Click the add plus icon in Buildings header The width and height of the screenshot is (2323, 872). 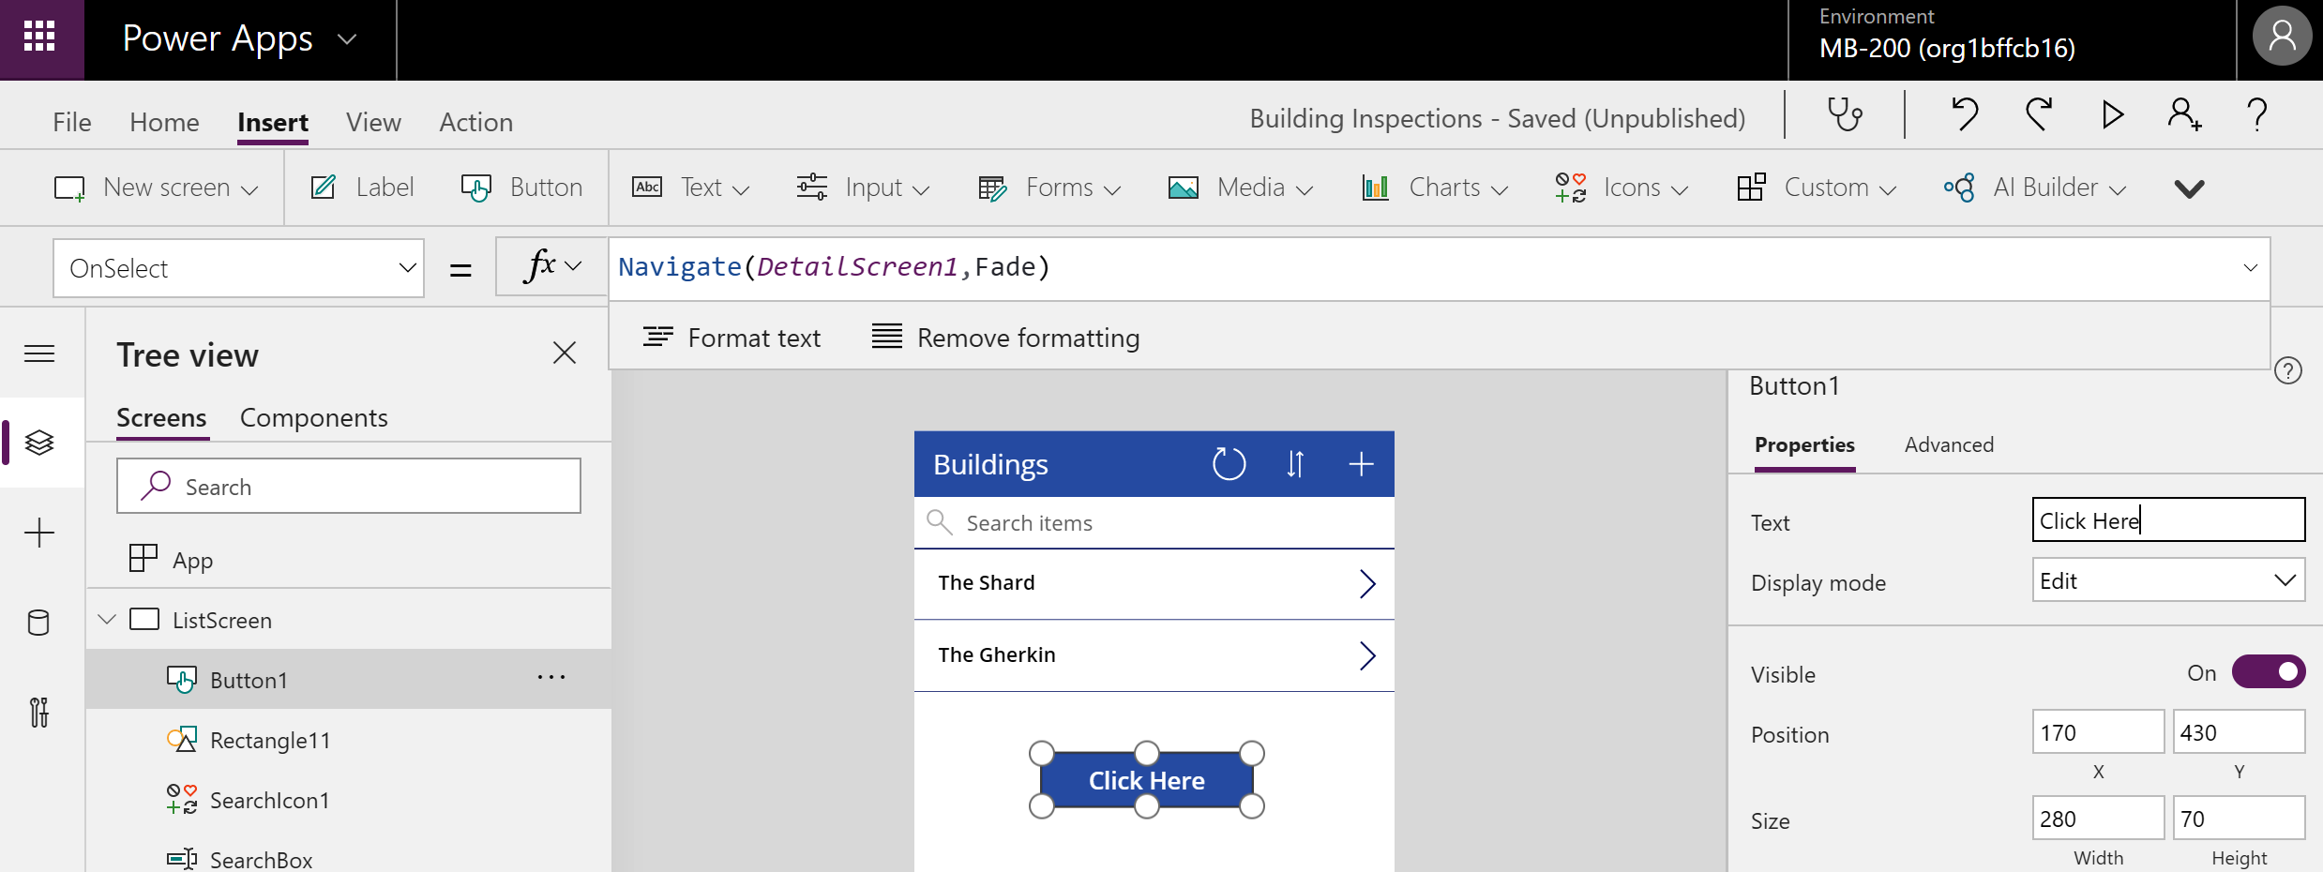tap(1361, 464)
